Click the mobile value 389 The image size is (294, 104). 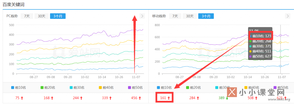click(x=222, y=98)
